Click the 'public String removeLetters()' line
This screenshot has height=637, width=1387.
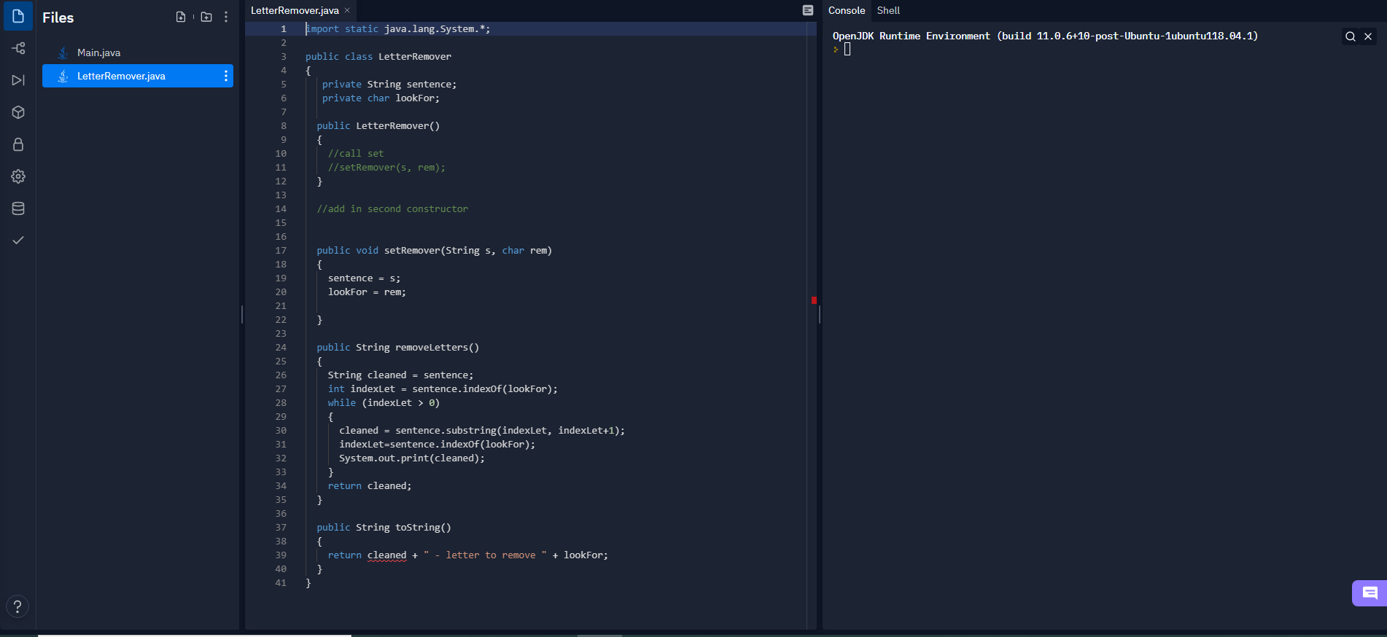398,347
